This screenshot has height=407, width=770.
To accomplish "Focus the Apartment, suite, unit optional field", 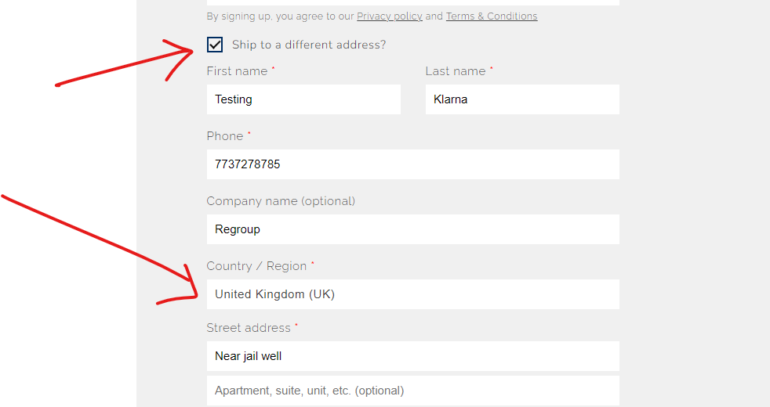I will pos(413,391).
